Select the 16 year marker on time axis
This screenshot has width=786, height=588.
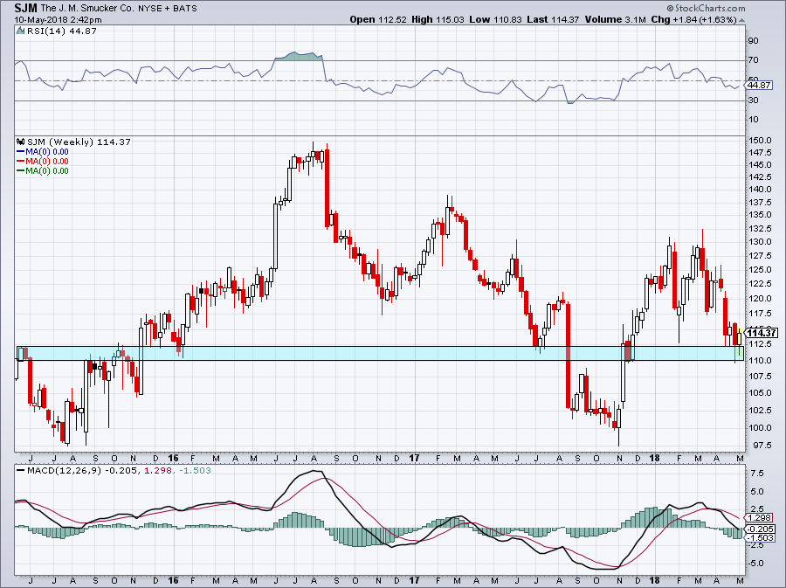(173, 458)
